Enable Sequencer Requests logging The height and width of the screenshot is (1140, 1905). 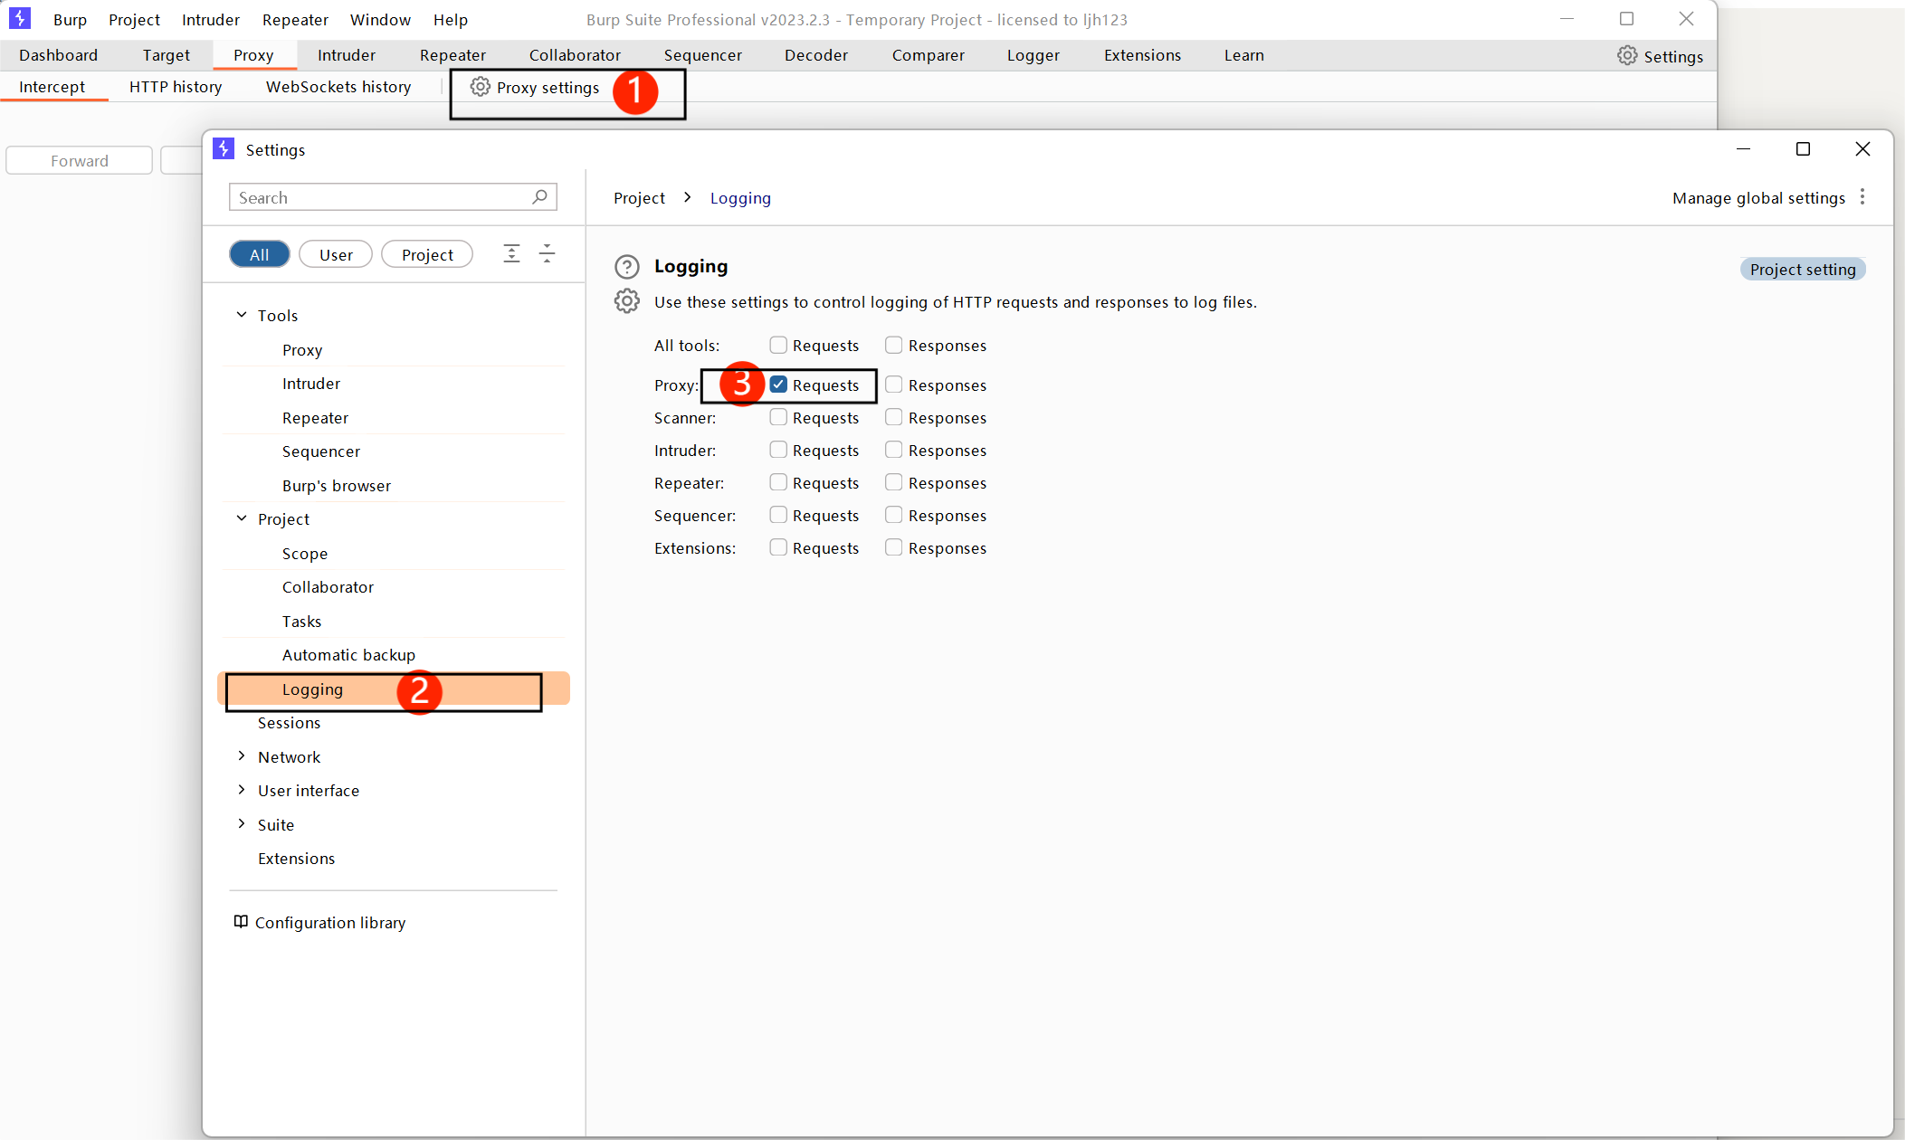pyautogui.click(x=778, y=515)
